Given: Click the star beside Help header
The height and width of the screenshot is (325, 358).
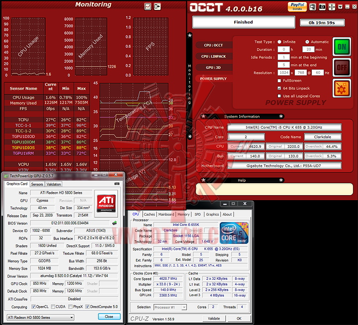Looking at the screenshot, I should 203,180.
